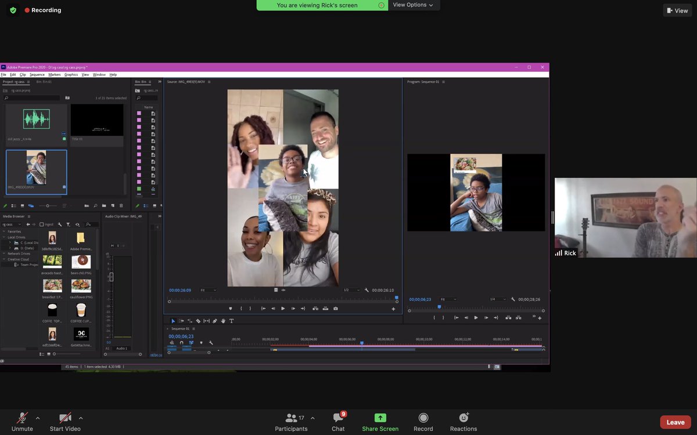Switch Project panel to list view

pyautogui.click(x=13, y=206)
